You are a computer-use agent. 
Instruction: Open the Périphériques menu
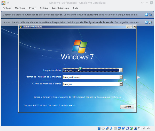point(60,8)
